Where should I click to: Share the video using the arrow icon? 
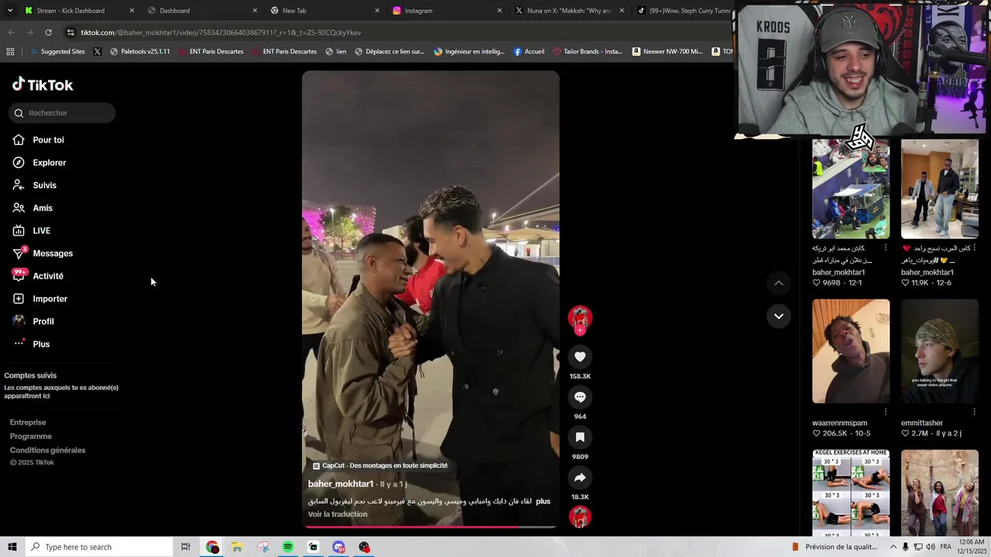click(x=580, y=477)
